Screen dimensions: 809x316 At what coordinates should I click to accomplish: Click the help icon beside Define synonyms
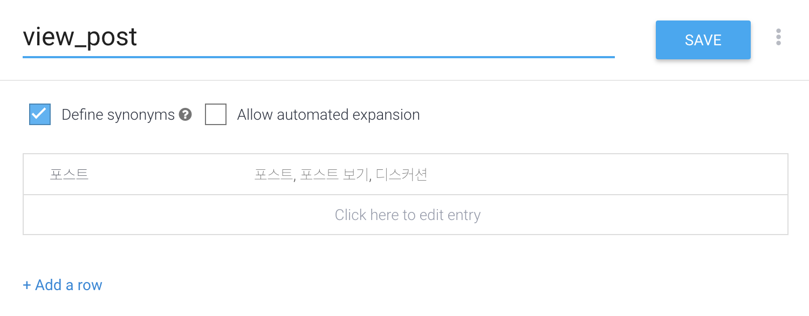pyautogui.click(x=186, y=114)
